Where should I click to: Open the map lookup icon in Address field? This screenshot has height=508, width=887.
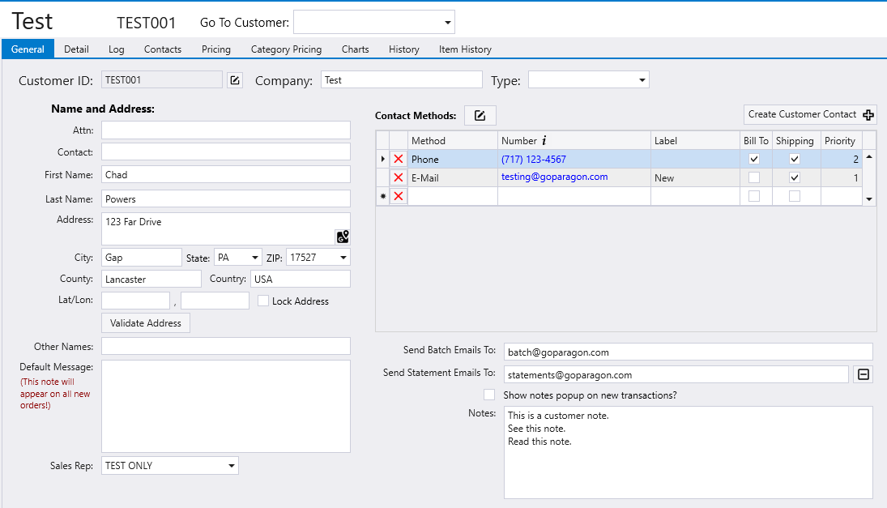pos(342,237)
